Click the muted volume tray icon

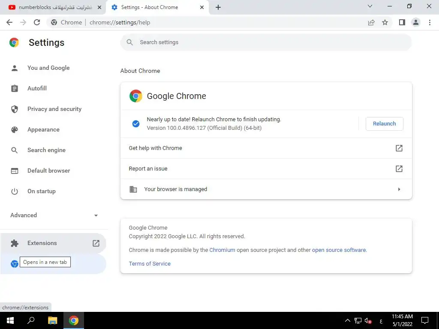tap(368, 320)
